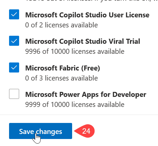The image size is (158, 146).
Task: Click the '9996 of 10000 licenses available' text
Action: pyautogui.click(x=75, y=51)
